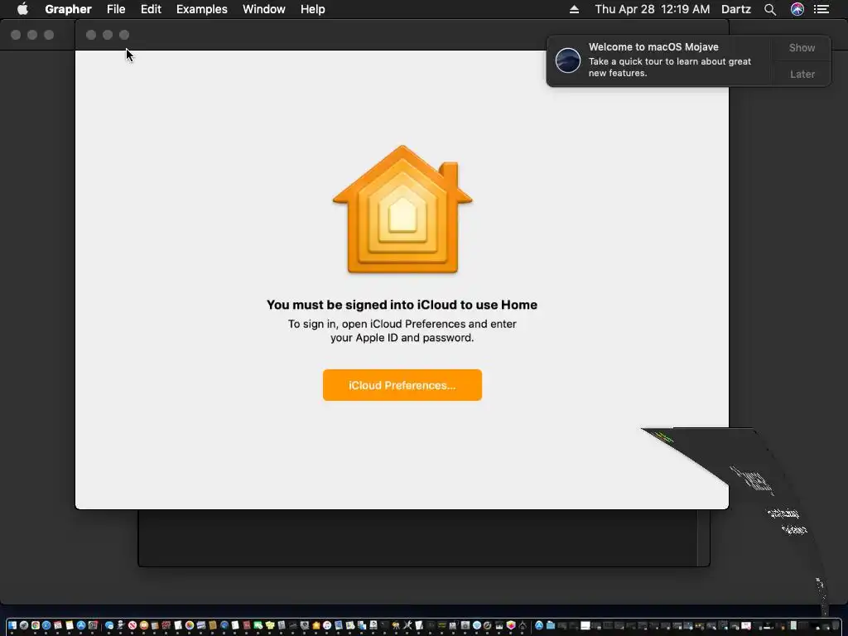This screenshot has width=848, height=636.
Task: Click the Home app icon in the Dock
Action: 316,626
